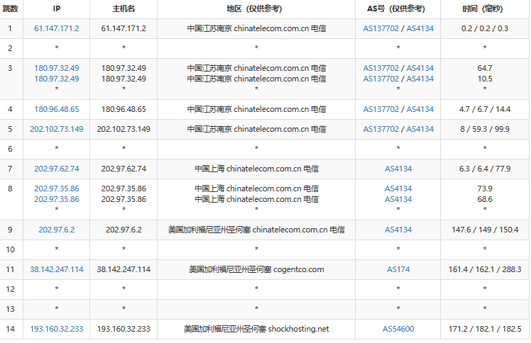Select the 10.5 time value in hop 3
The image size is (531, 343).
click(x=485, y=79)
